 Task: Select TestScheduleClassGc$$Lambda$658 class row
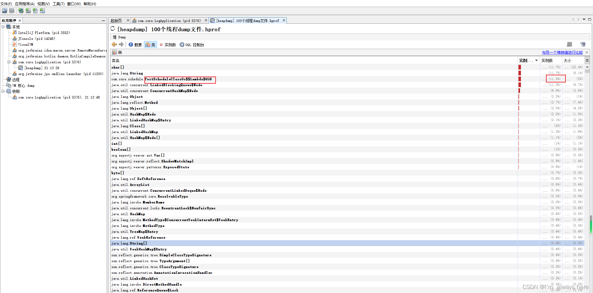pos(347,79)
